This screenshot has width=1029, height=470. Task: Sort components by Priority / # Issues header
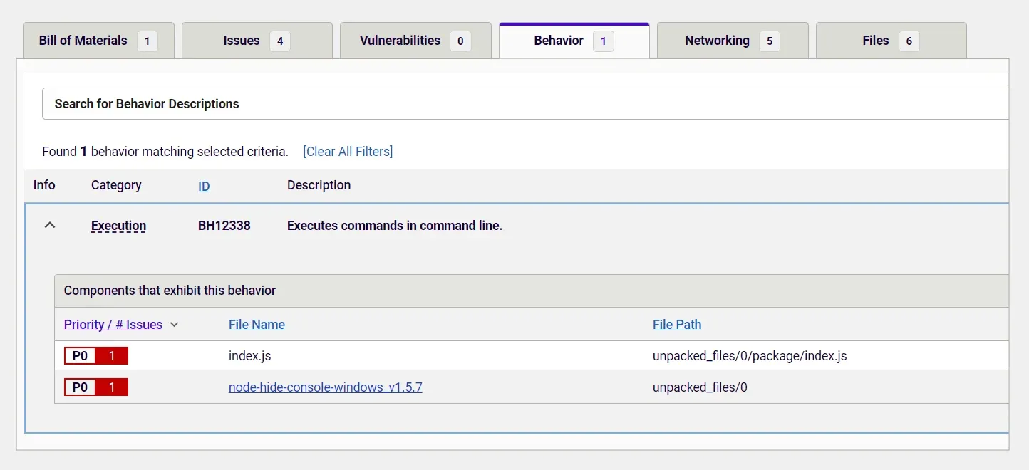pyautogui.click(x=113, y=325)
